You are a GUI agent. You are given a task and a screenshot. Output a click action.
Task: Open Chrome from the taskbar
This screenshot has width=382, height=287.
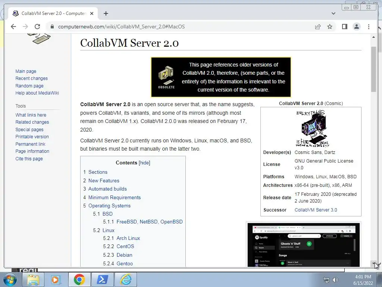pyautogui.click(x=79, y=280)
